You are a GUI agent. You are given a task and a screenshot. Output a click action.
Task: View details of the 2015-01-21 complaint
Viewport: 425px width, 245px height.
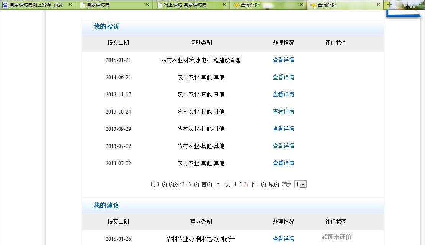[283, 60]
